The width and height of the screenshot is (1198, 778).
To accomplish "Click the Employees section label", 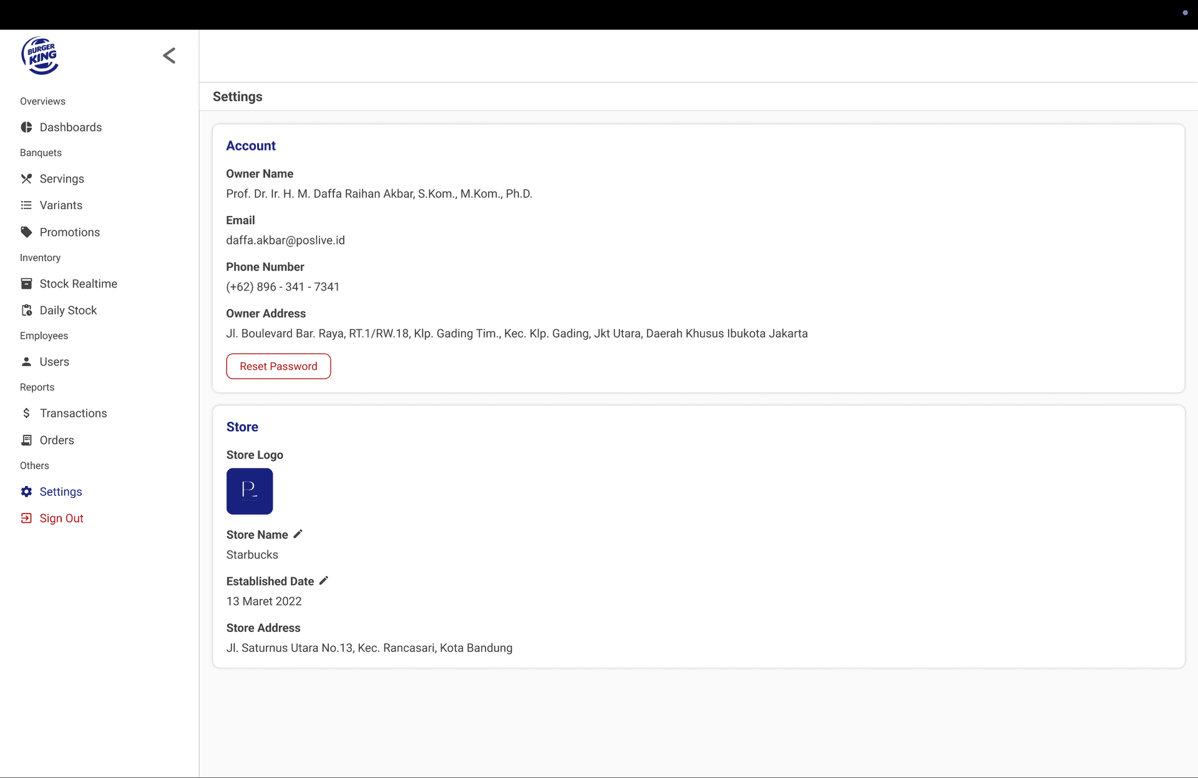I will [44, 336].
